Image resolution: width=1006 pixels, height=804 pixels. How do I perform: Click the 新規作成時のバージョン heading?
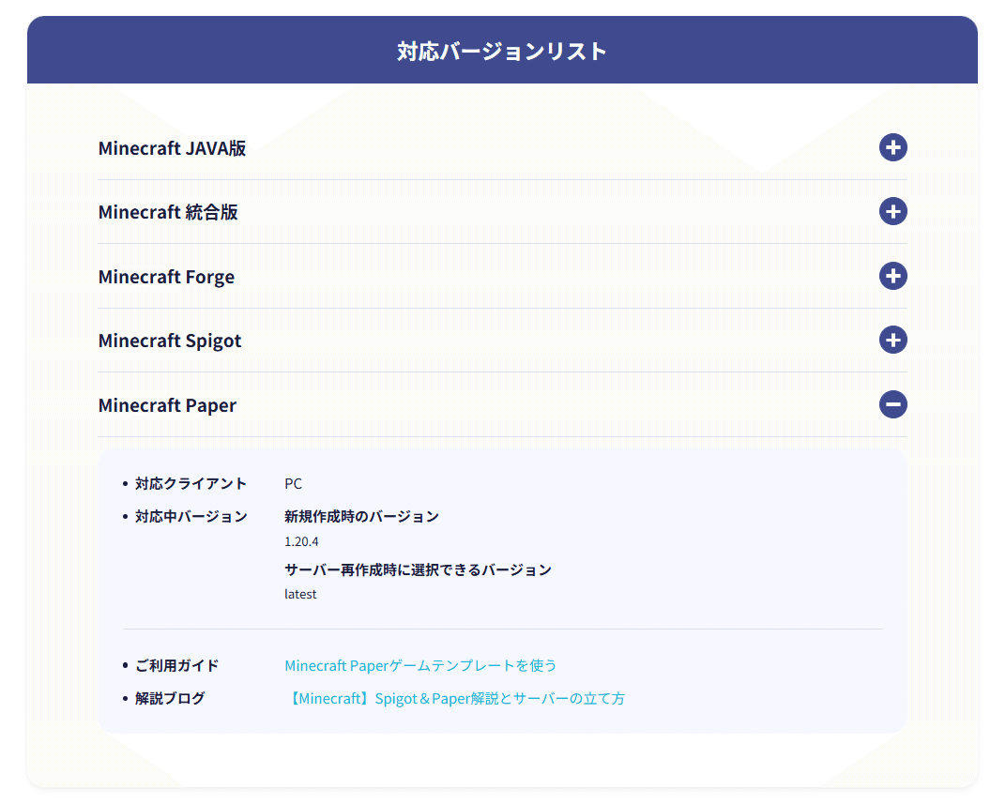click(x=359, y=516)
